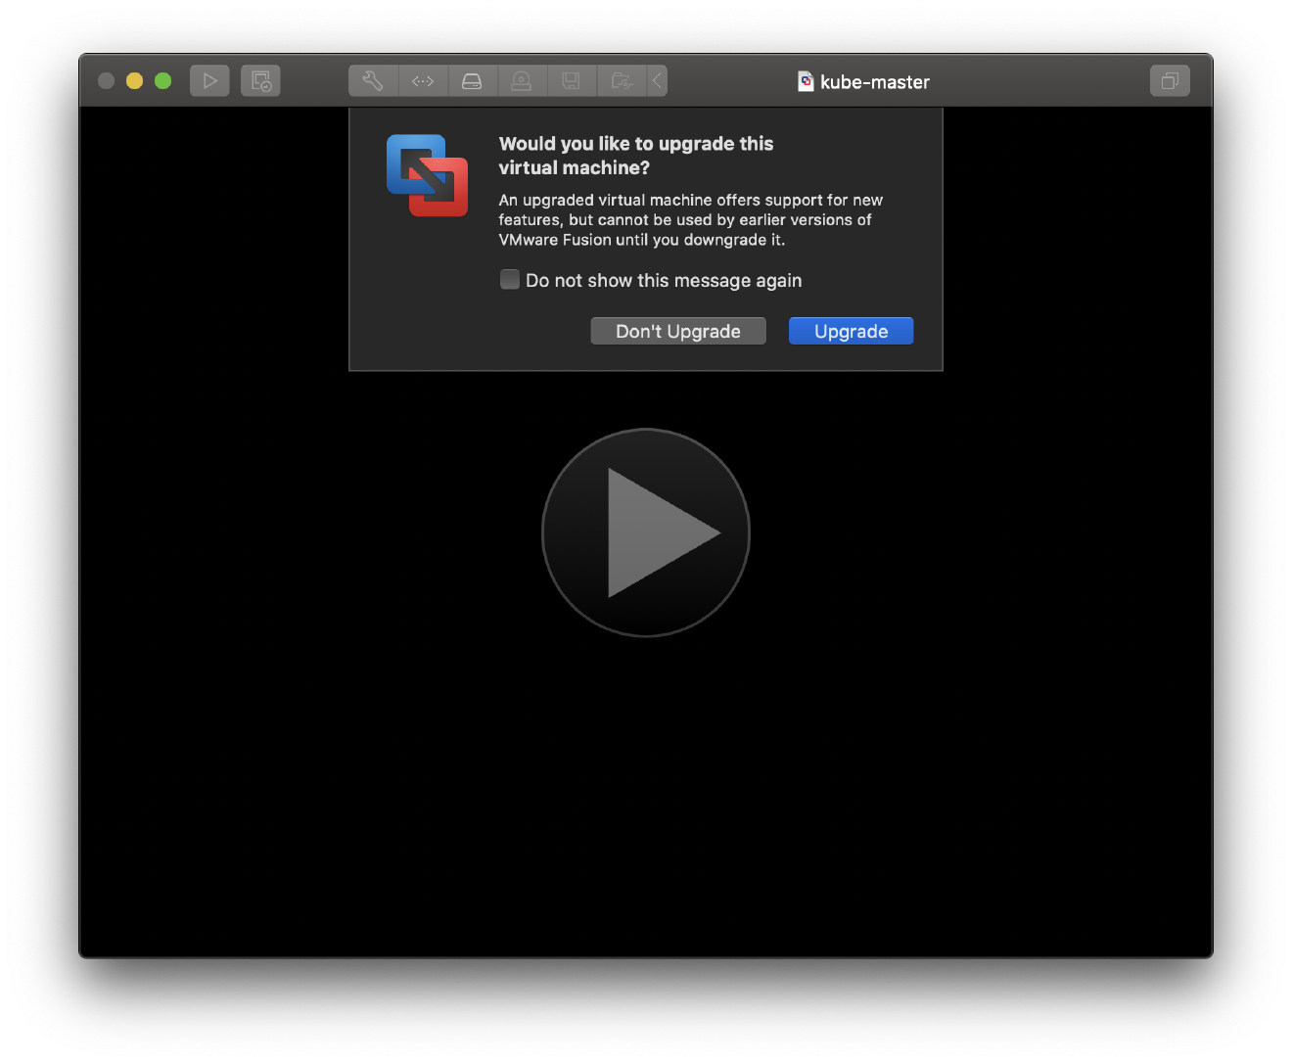Click the floppy disk device icon

(x=572, y=80)
